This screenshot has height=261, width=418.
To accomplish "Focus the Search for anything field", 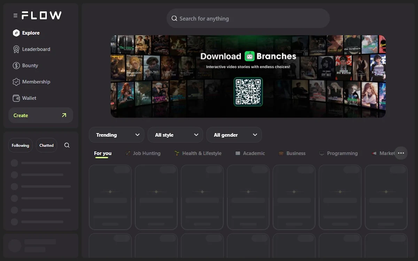I will [x=248, y=18].
